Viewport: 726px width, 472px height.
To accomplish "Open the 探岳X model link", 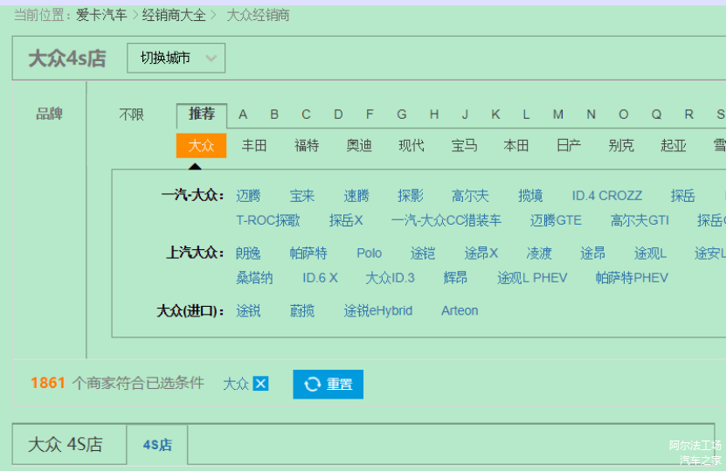I will [x=346, y=220].
